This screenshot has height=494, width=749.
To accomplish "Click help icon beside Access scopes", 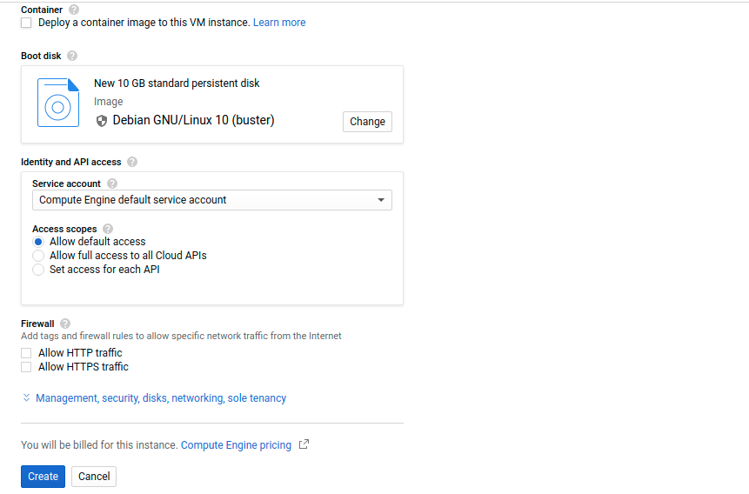I will coord(108,229).
